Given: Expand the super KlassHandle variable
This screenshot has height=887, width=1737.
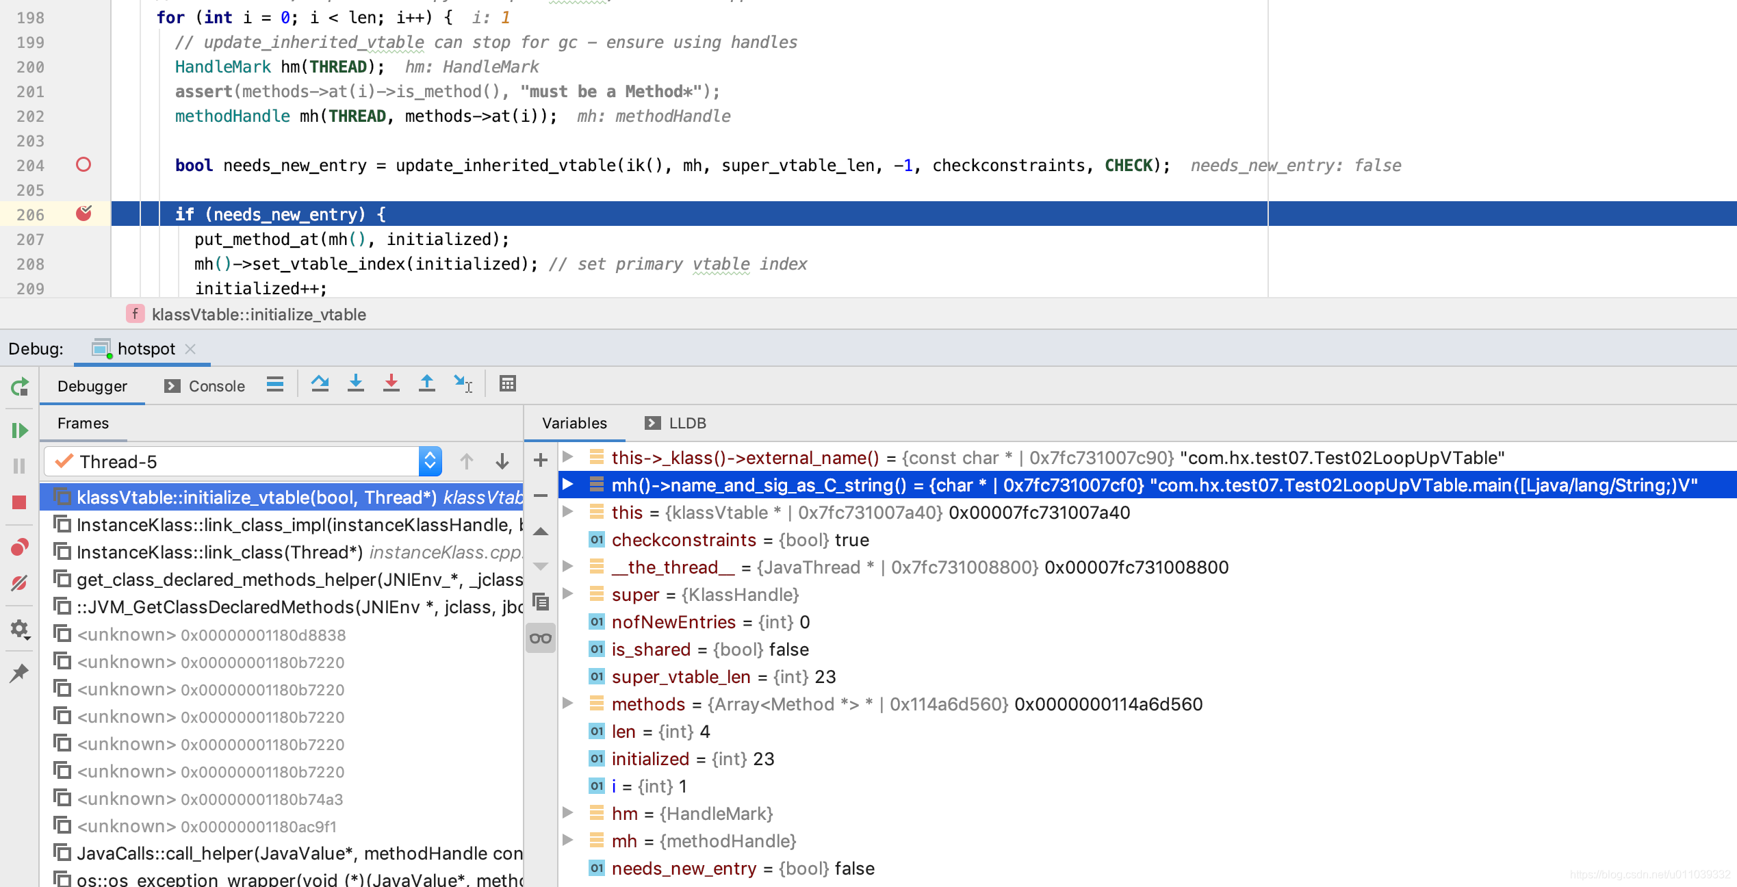Looking at the screenshot, I should 567,594.
